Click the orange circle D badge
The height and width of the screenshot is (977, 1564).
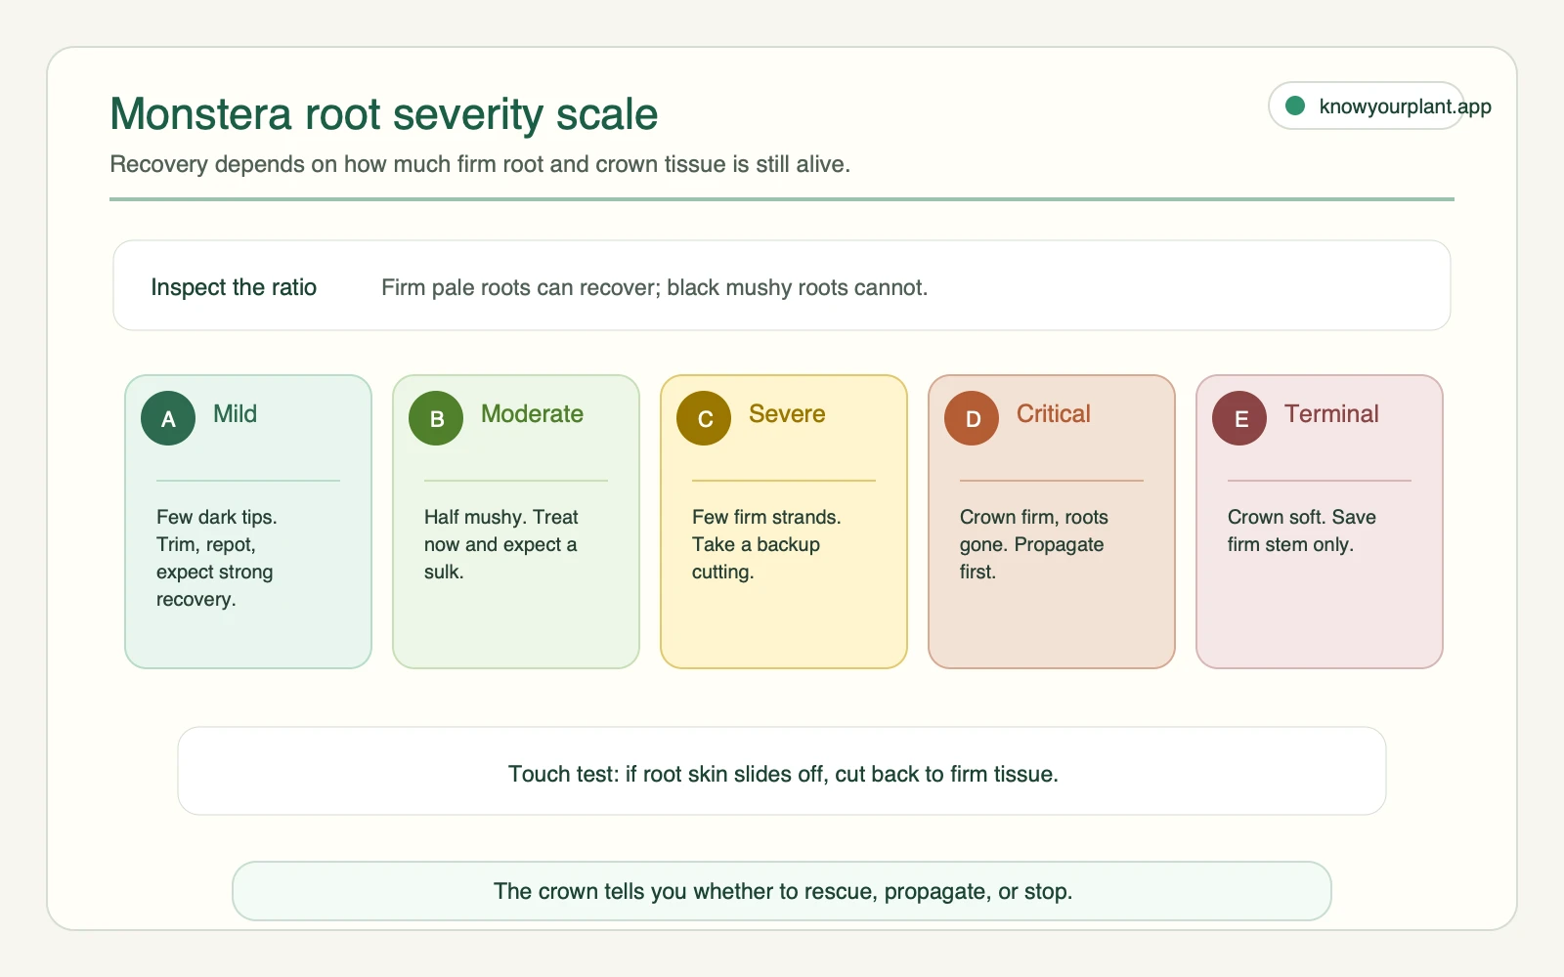click(972, 418)
